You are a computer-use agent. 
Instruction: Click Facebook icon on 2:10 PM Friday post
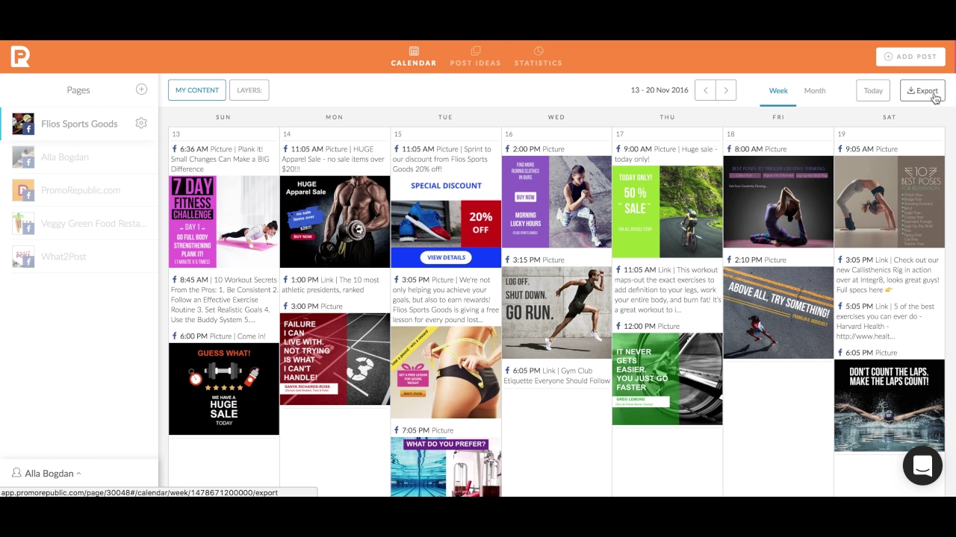point(729,260)
